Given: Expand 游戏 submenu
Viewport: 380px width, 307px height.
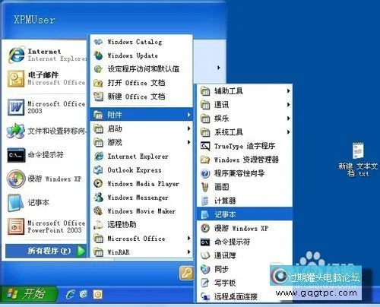Looking at the screenshot, I should (141, 142).
